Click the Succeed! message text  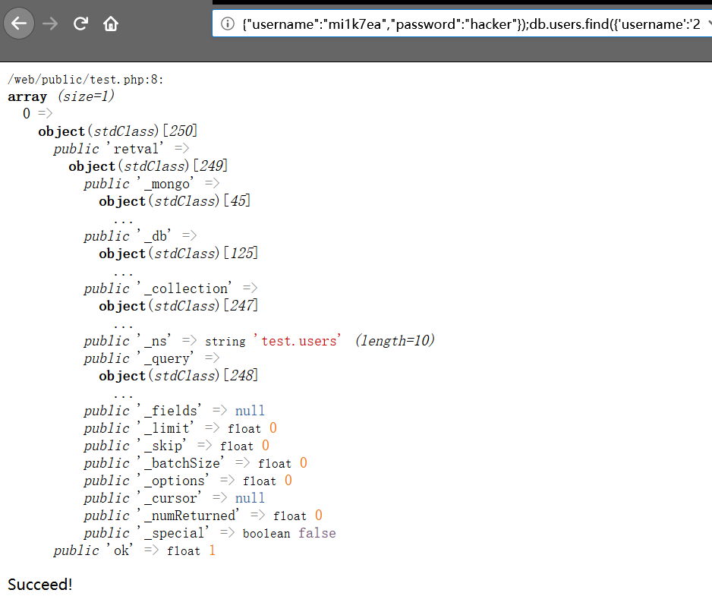coord(40,585)
